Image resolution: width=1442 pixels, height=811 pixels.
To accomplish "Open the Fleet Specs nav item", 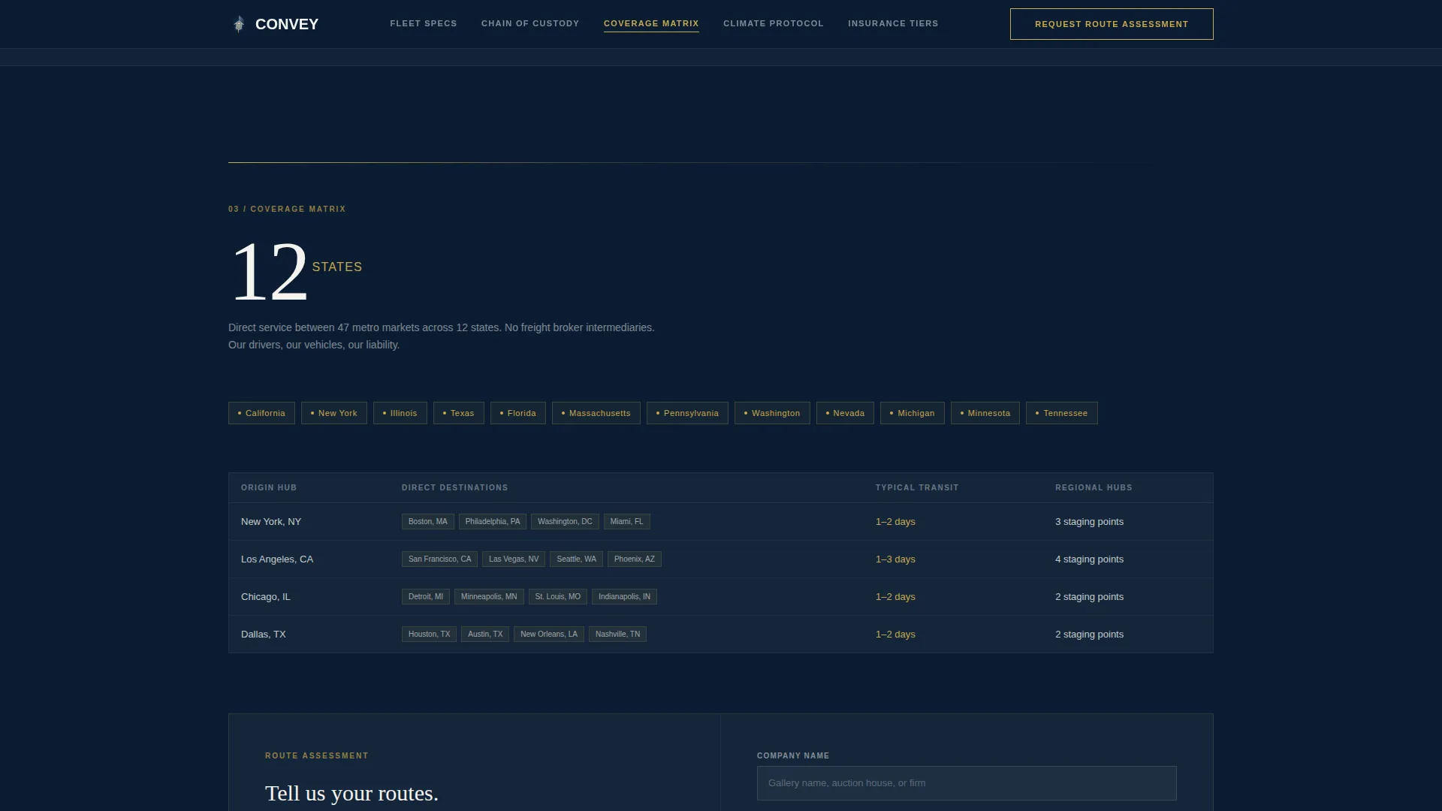I will 424,23.
